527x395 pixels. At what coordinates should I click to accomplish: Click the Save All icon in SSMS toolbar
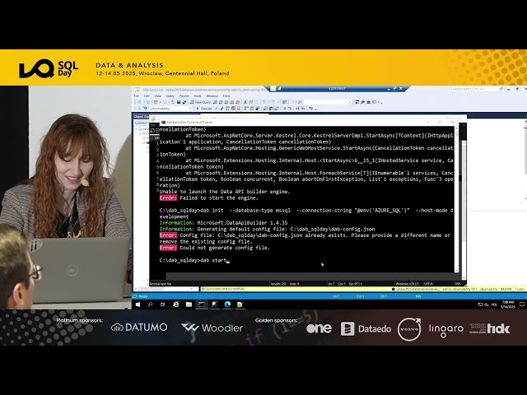184,102
